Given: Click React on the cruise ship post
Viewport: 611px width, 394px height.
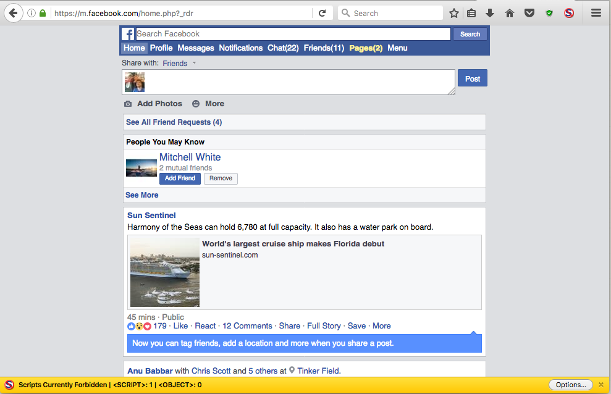Looking at the screenshot, I should 205,326.
